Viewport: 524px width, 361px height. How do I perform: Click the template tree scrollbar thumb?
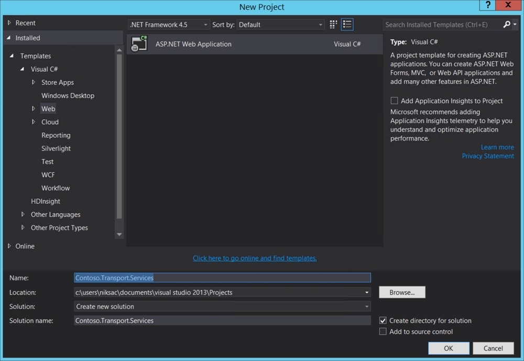click(119, 136)
